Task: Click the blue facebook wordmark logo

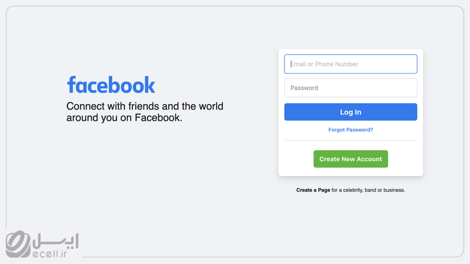Action: coord(111,85)
